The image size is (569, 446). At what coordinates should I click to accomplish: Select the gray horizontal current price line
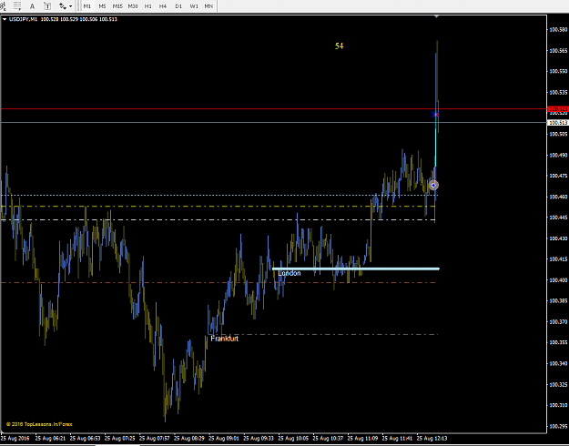[x=273, y=123]
